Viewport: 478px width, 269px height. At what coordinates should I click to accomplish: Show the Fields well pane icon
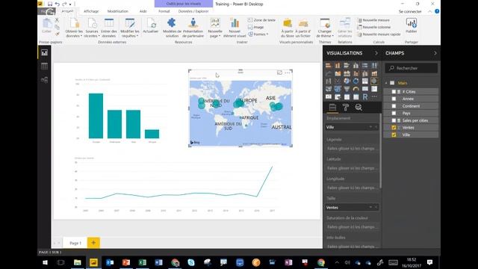click(x=332, y=108)
